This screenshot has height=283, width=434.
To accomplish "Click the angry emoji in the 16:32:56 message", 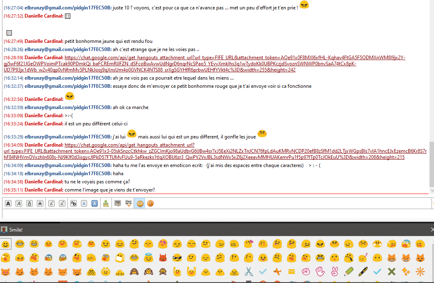I will tap(69, 96).
